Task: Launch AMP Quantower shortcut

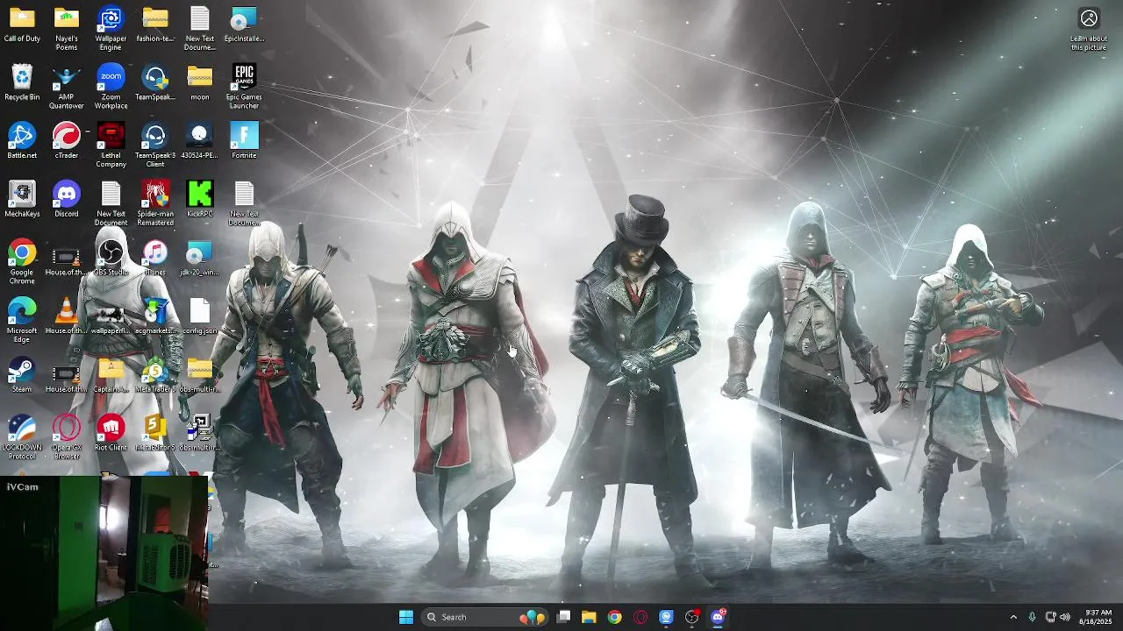Action: tap(67, 88)
